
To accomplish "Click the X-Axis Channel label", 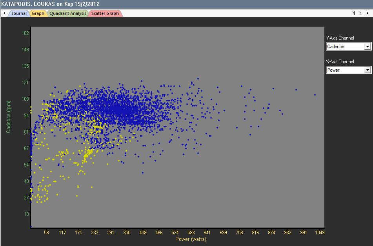I will 340,62.
